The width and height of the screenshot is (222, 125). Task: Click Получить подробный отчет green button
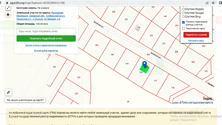46,38
